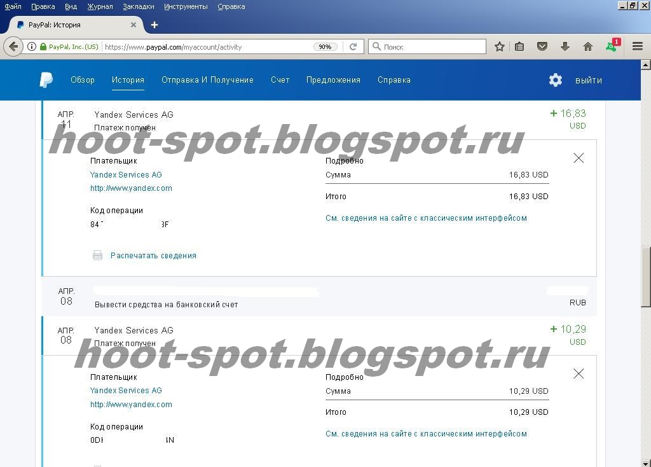
Task: Click the + 16,83 USD amount
Action: 568,119
